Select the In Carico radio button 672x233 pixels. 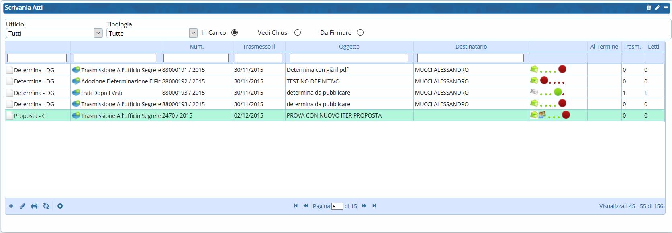pos(235,32)
